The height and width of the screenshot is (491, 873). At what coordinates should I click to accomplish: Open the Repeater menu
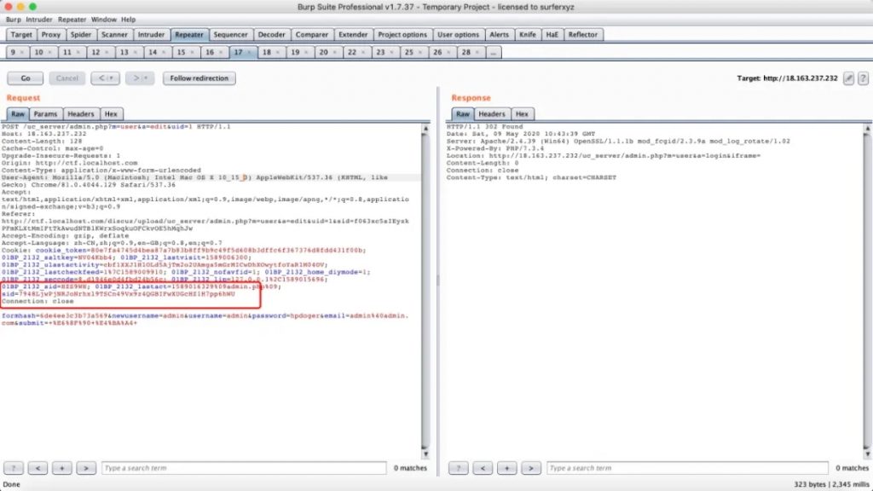(x=72, y=20)
